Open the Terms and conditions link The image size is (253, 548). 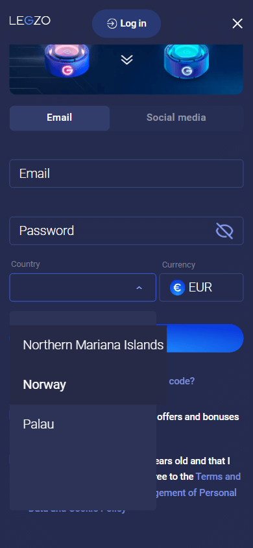[x=218, y=477]
